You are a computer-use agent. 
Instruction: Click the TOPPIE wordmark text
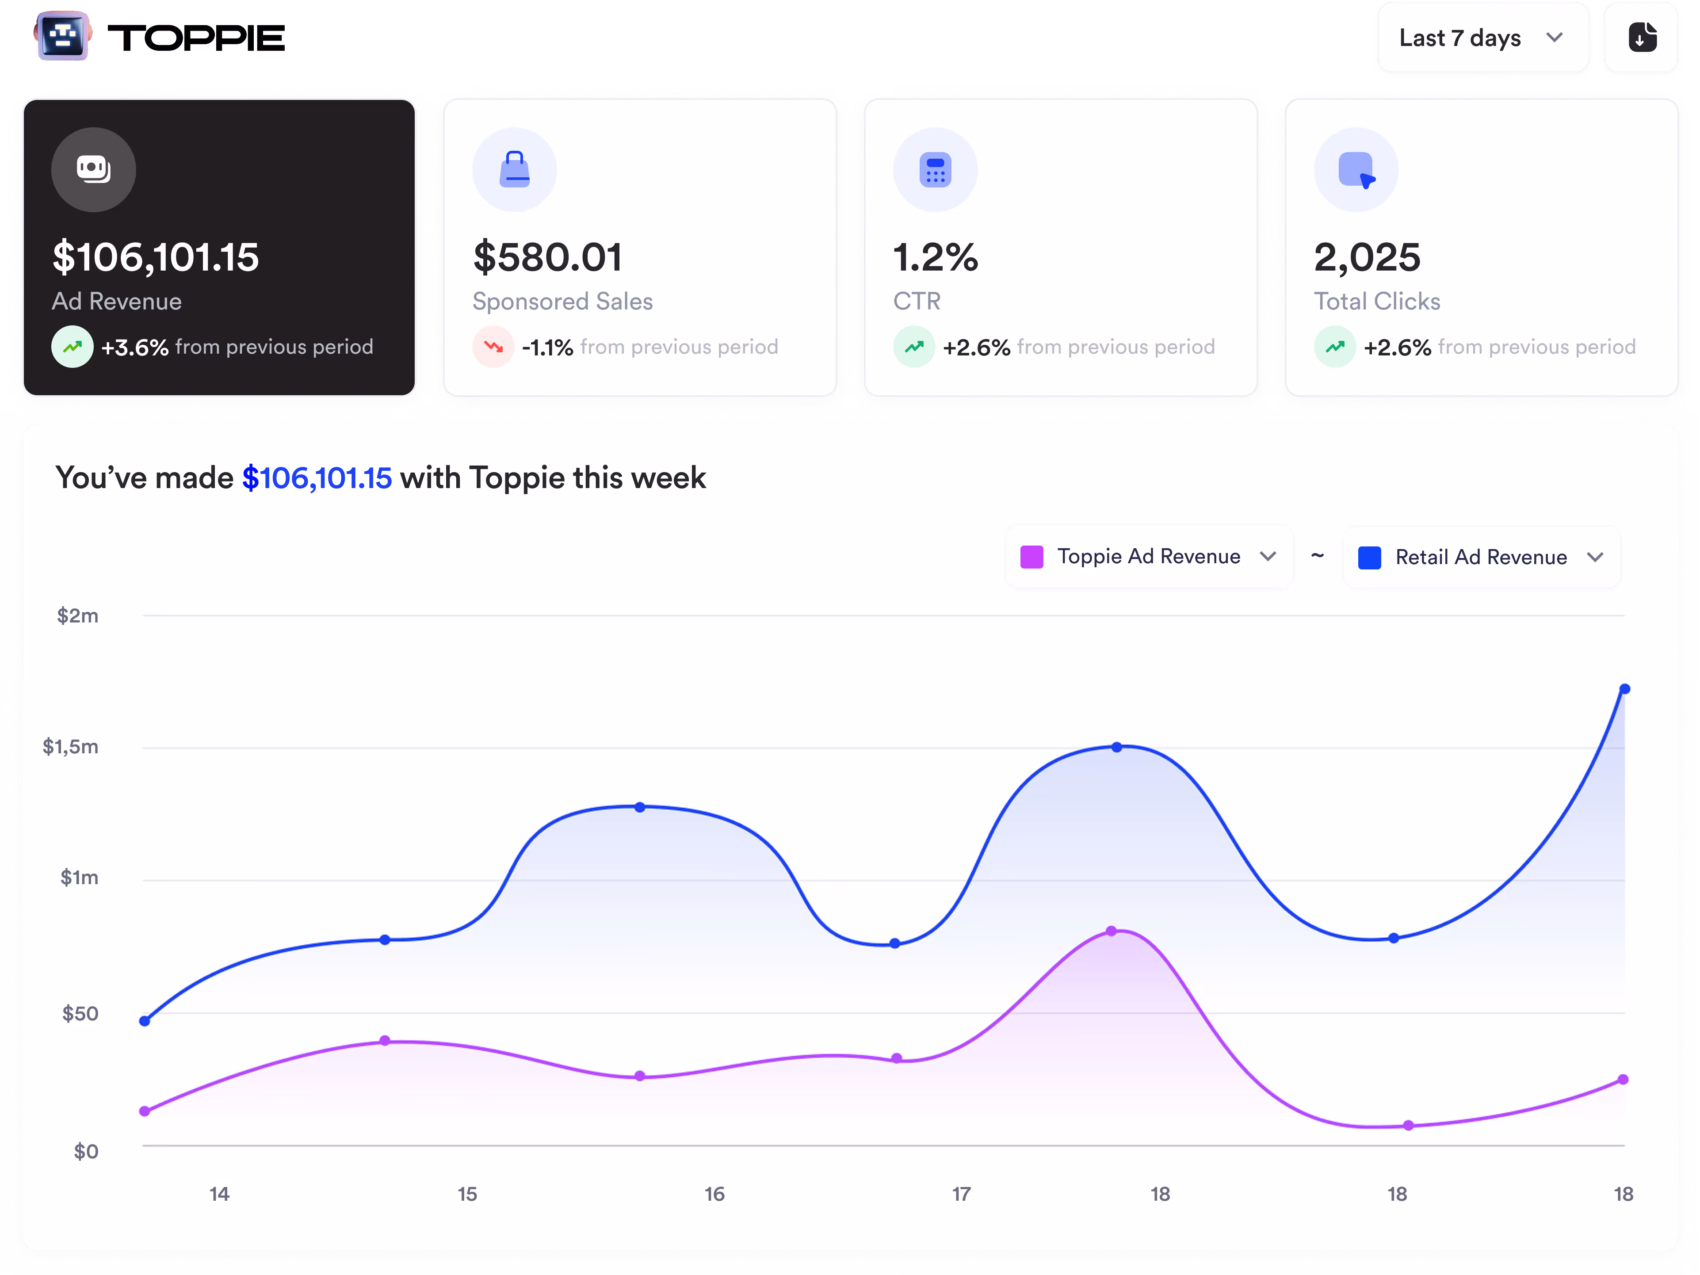click(196, 38)
